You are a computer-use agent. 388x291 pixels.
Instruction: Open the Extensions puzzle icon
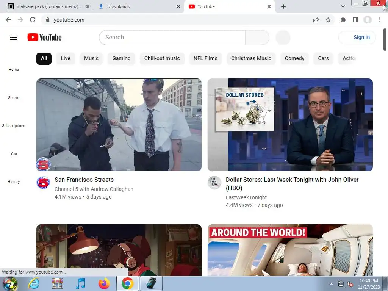coord(343,20)
